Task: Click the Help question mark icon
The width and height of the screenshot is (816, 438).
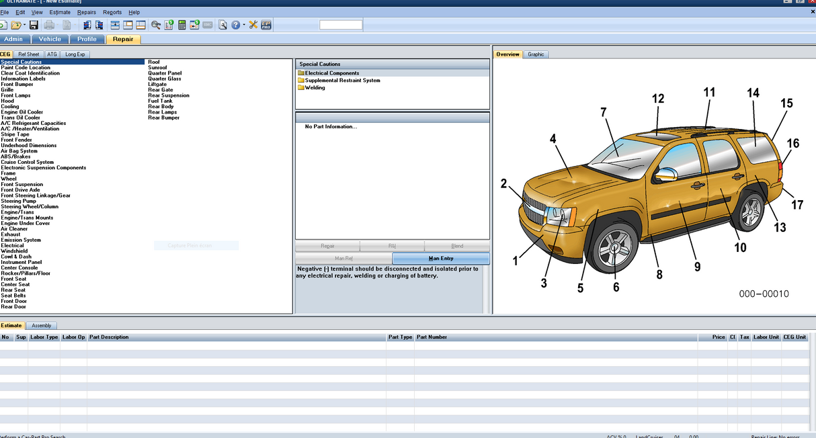Action: click(235, 24)
